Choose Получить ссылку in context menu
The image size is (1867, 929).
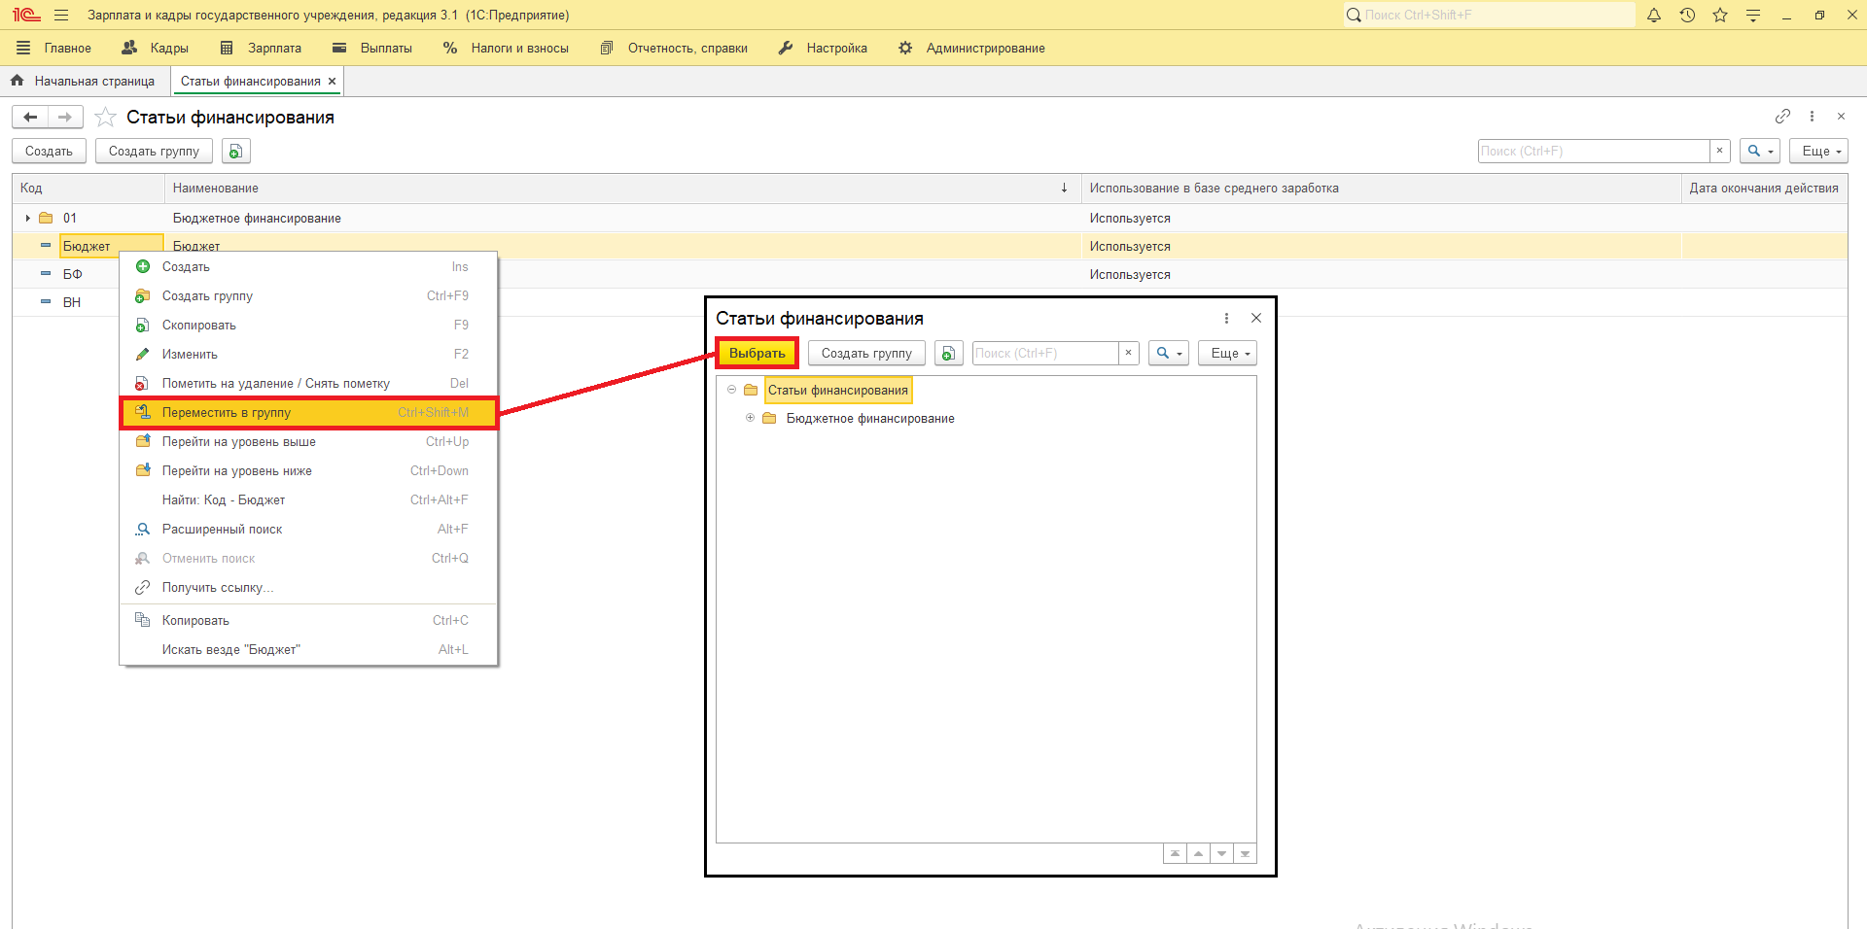click(x=309, y=587)
